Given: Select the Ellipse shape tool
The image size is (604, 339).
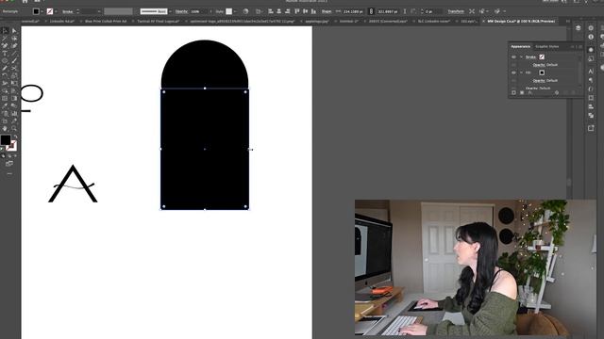Looking at the screenshot, I should pos(5,60).
